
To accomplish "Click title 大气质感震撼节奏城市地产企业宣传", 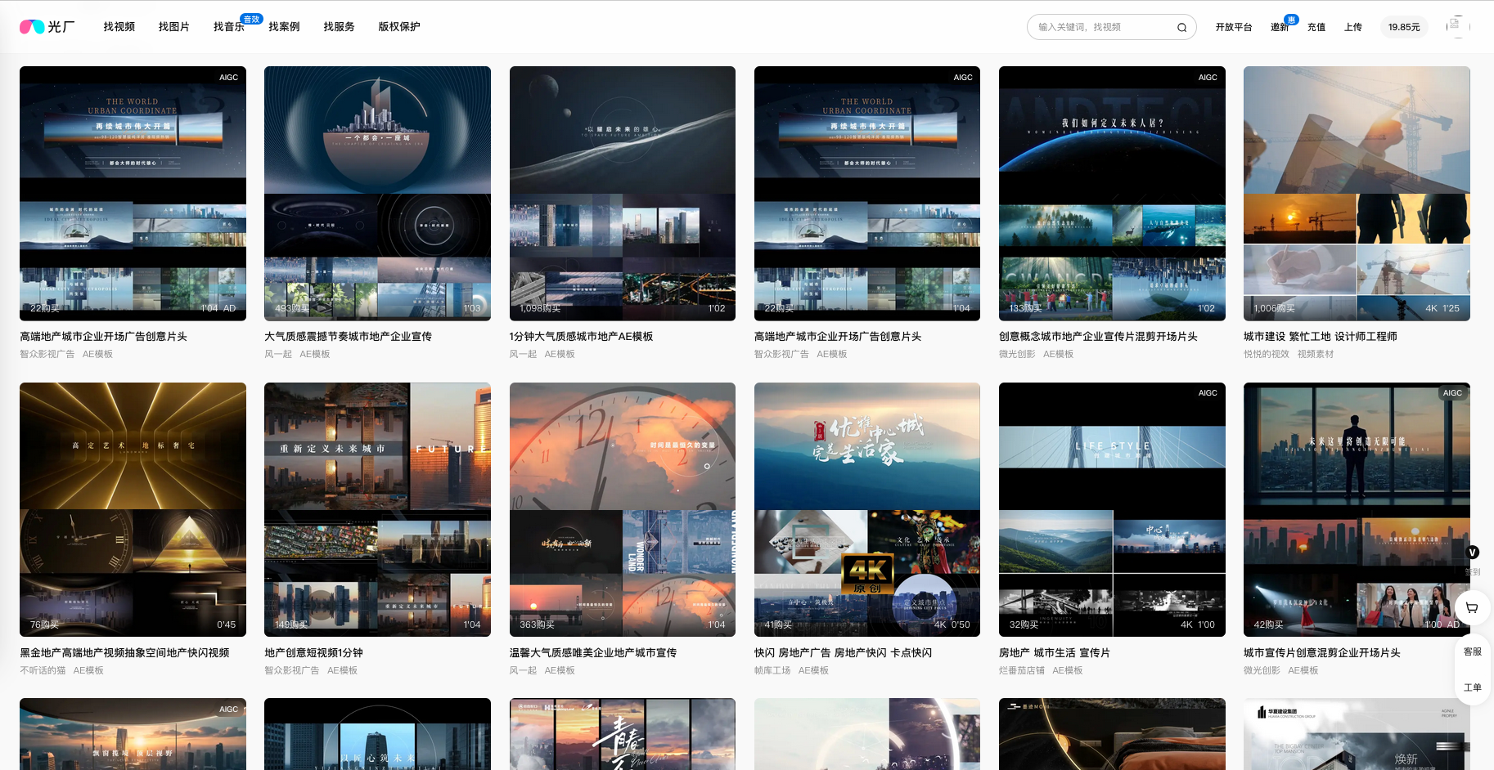I will (x=348, y=337).
